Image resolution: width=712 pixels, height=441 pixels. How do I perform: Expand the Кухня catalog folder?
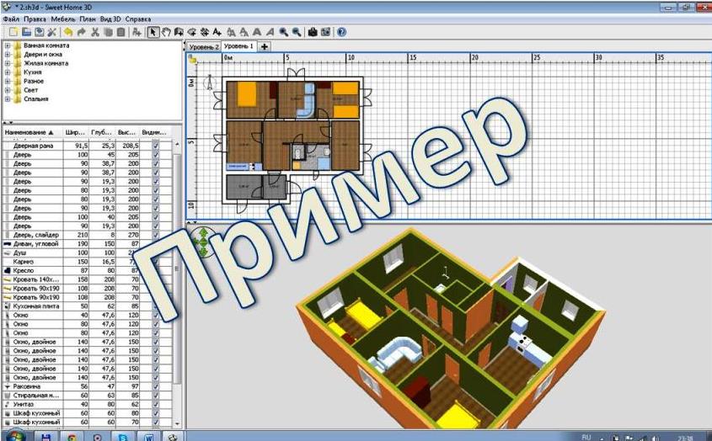coord(8,72)
